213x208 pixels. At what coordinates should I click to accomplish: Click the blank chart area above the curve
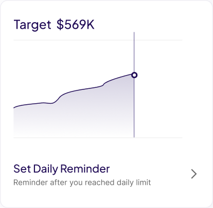click(68, 65)
